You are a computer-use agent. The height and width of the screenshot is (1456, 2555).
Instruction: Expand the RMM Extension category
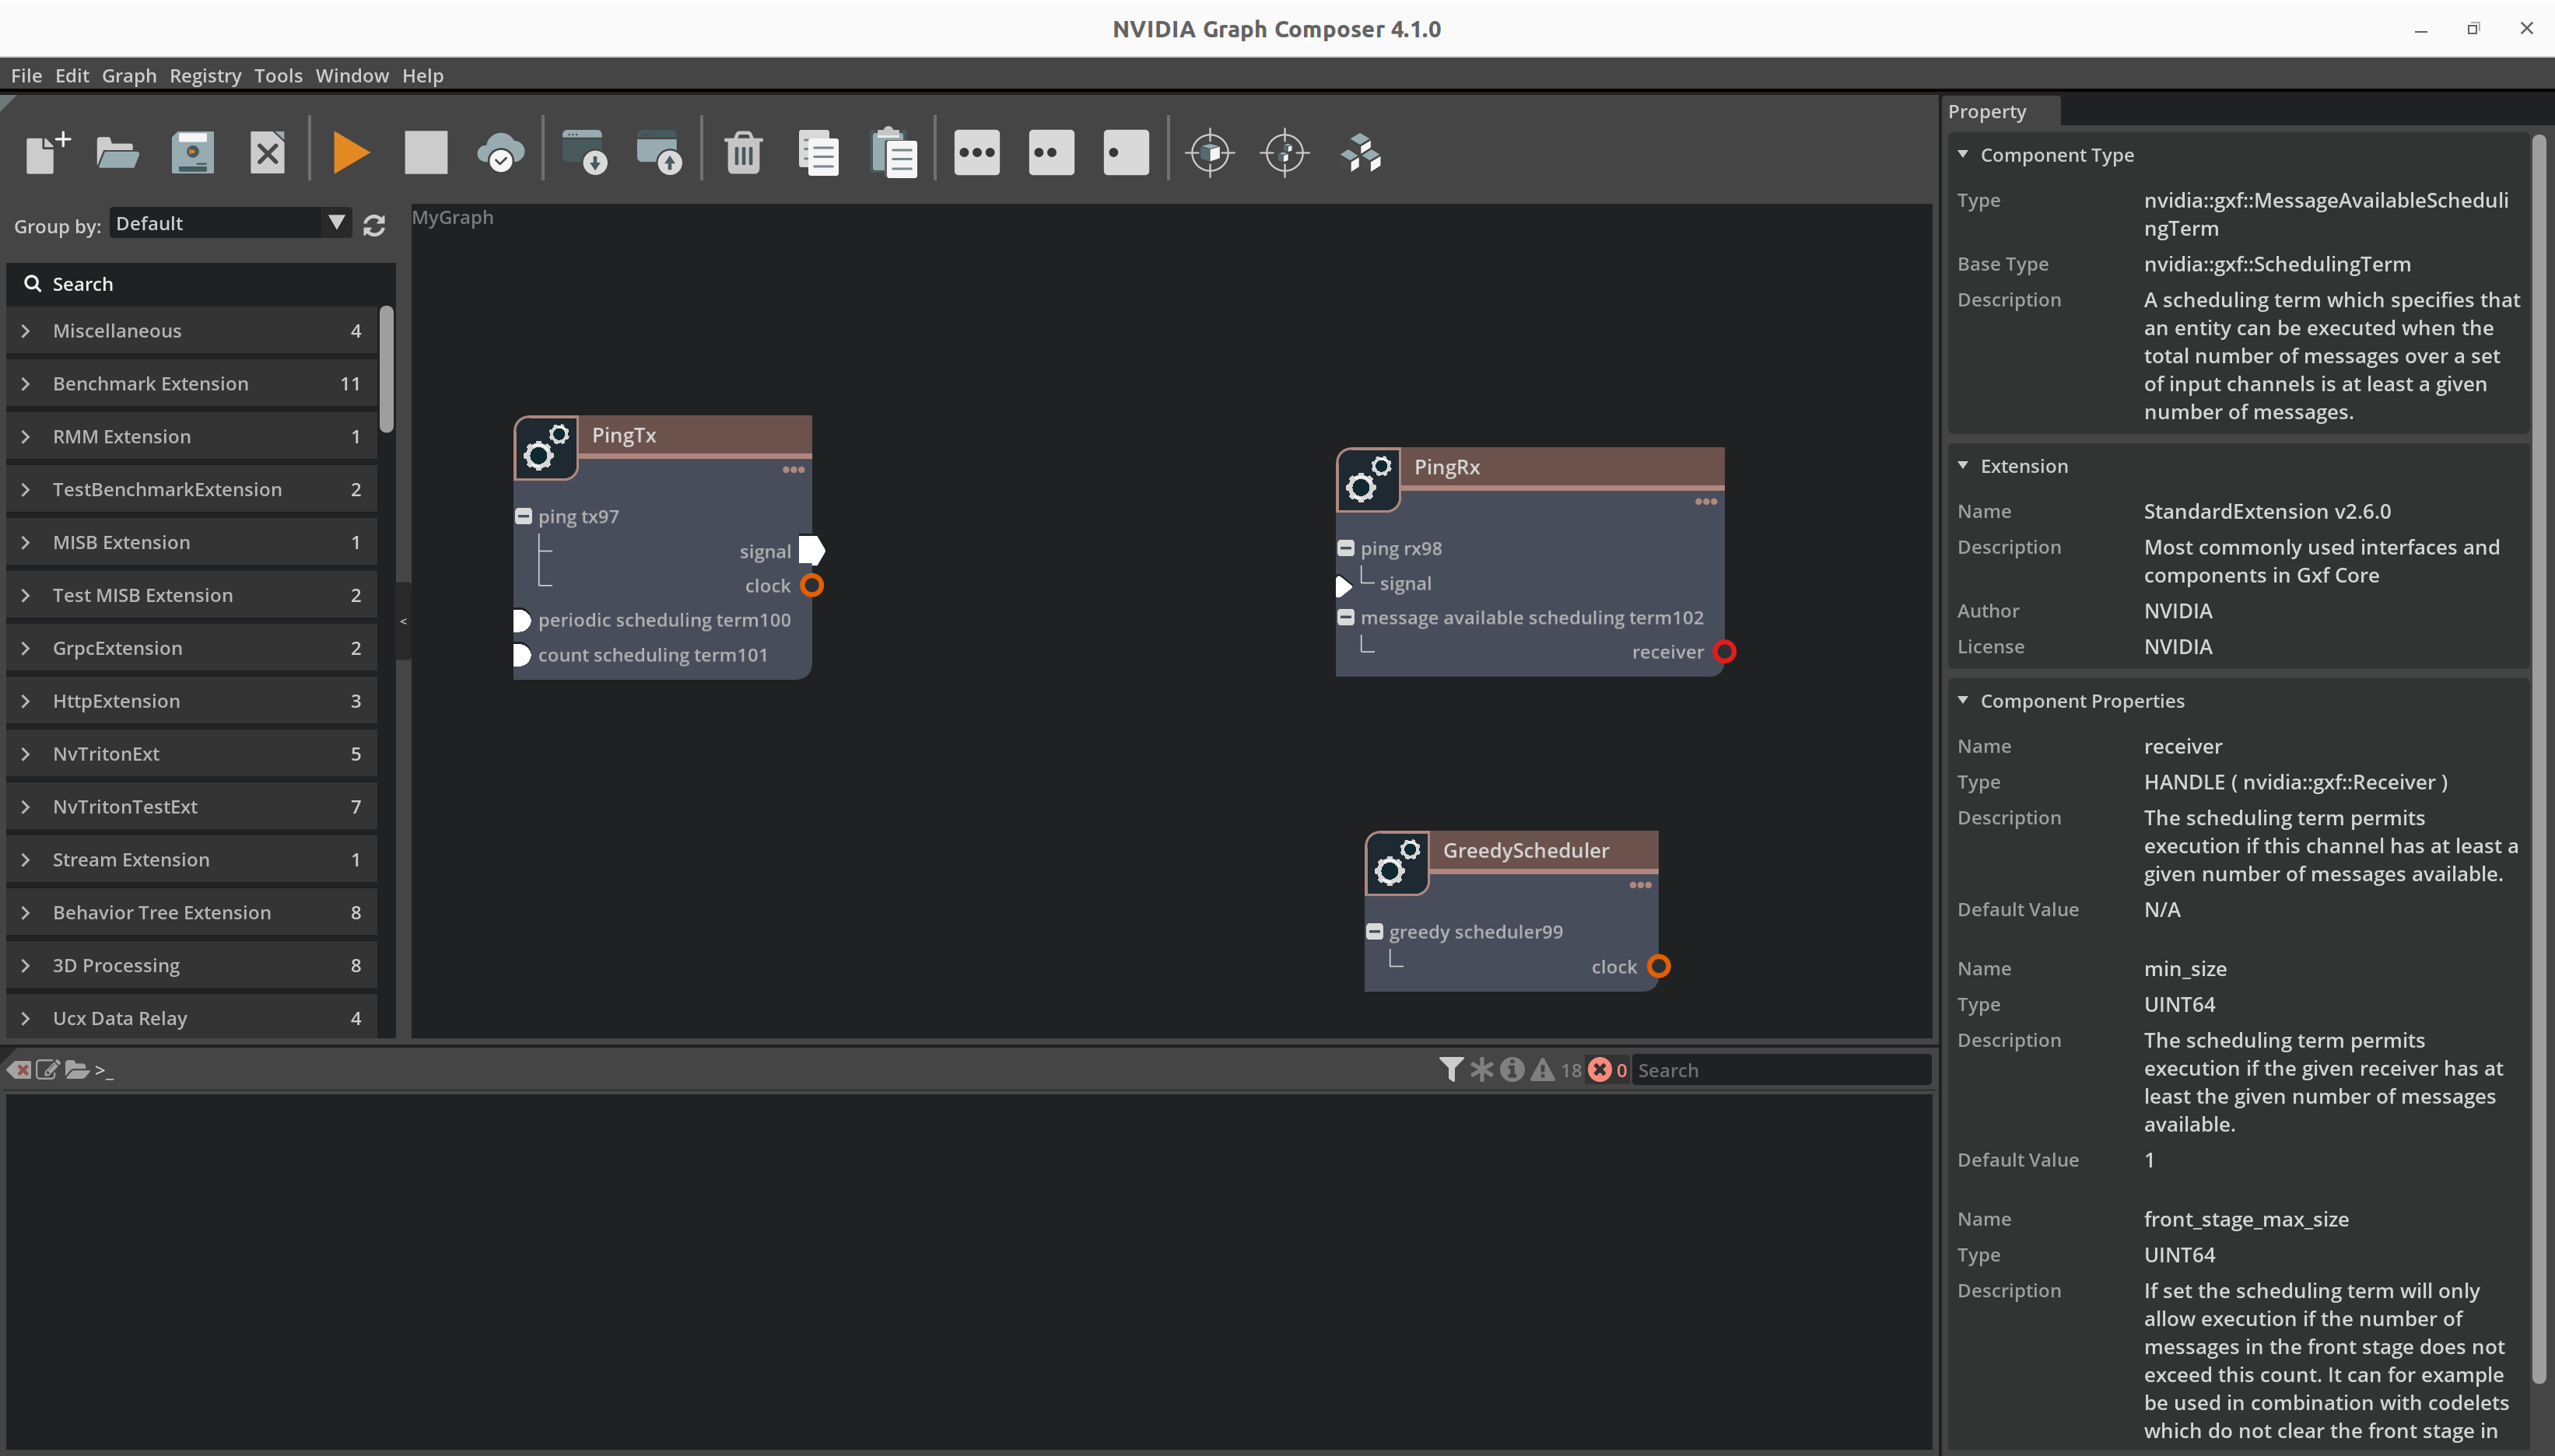(26, 437)
